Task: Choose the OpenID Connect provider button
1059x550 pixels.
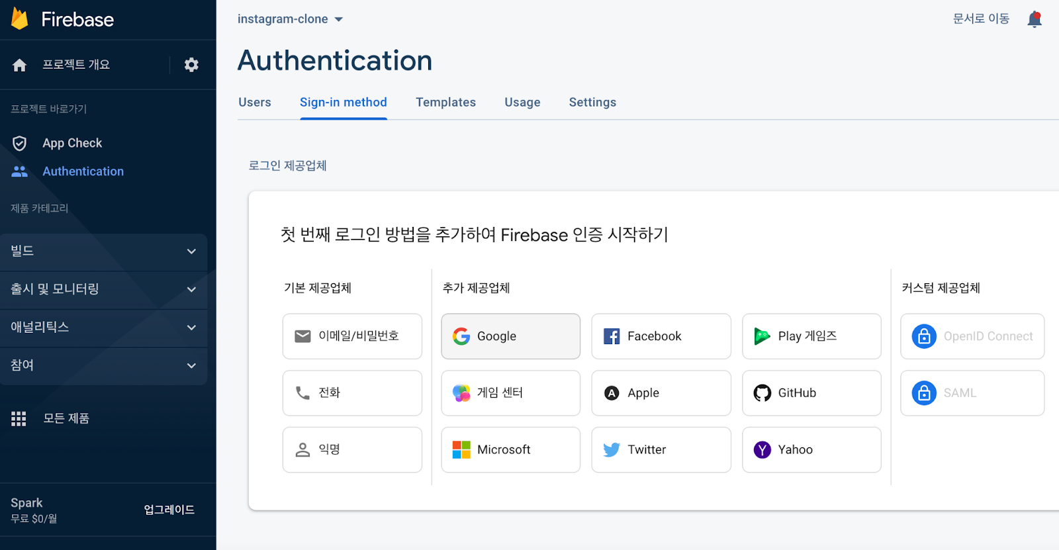Action: pos(972,336)
